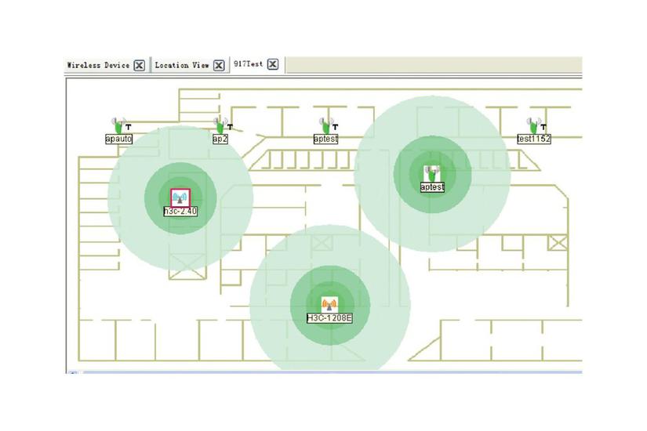647x431 pixels.
Task: Close the 917Test tab
Action: [272, 65]
